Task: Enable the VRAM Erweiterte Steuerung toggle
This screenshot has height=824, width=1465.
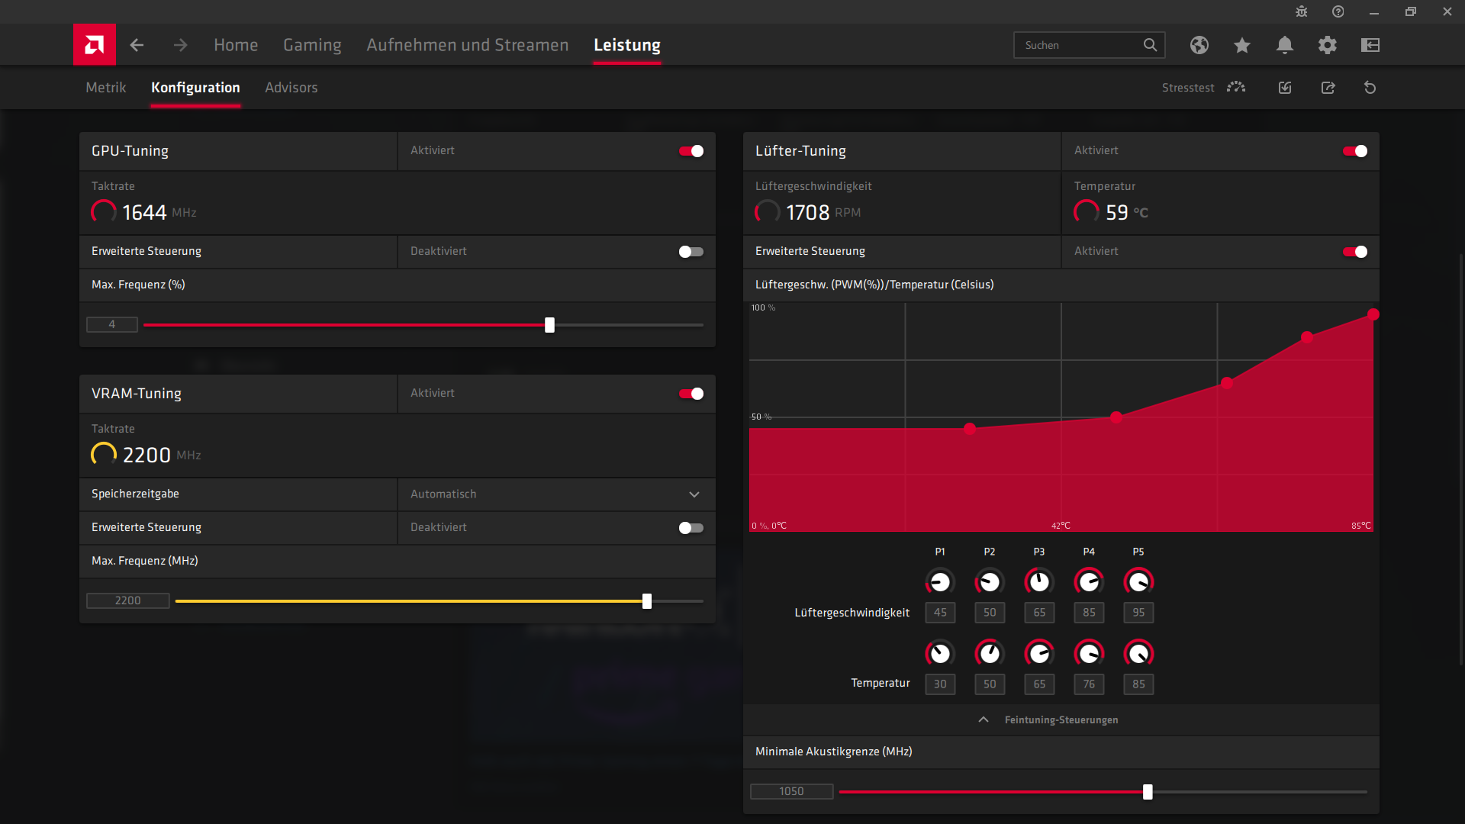Action: point(691,528)
